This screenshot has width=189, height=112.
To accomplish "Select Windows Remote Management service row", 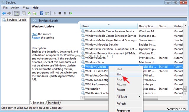I will click(x=132, y=54).
